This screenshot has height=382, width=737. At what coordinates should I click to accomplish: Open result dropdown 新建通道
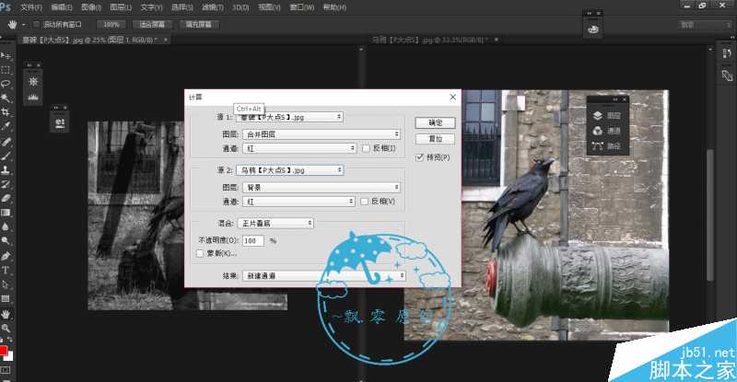click(x=324, y=275)
